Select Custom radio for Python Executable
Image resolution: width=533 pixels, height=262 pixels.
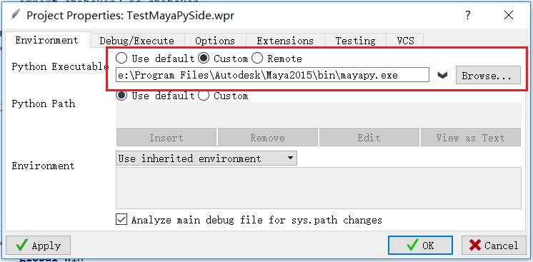click(x=204, y=59)
